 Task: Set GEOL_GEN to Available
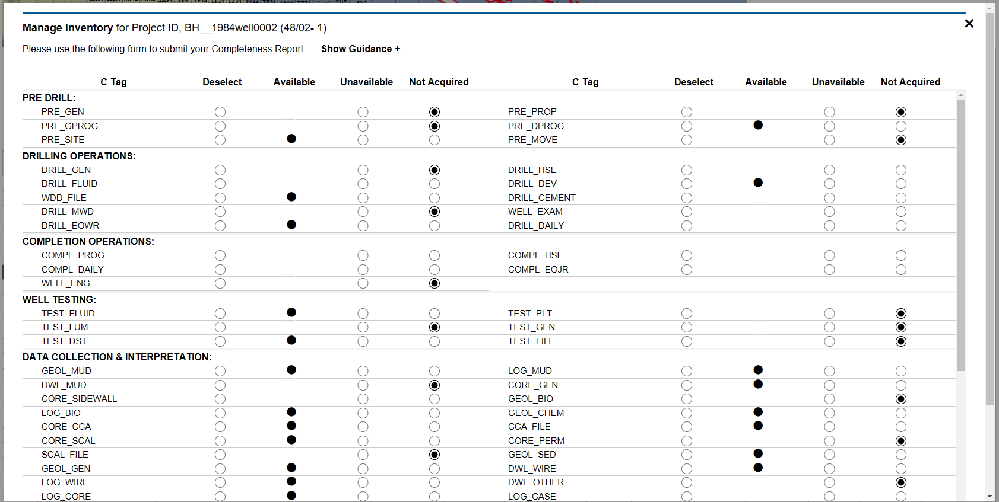coord(291,468)
